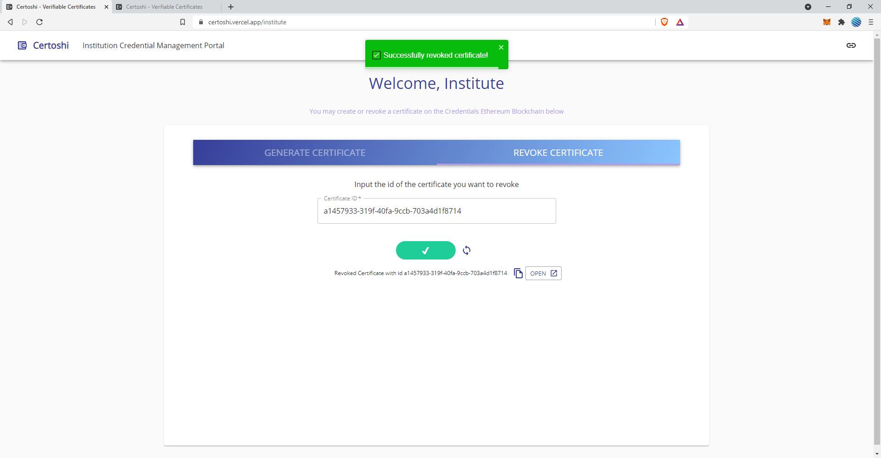
Task: Open the extensions puzzle piece menu
Action: 842,22
